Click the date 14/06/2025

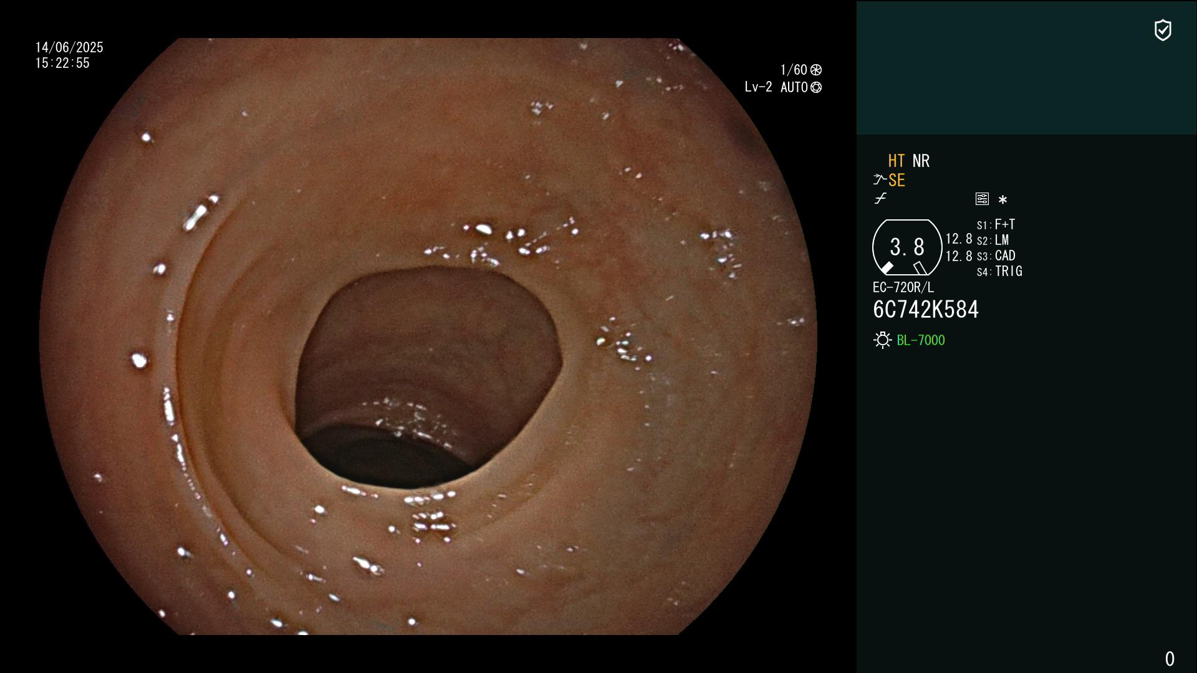coord(69,47)
